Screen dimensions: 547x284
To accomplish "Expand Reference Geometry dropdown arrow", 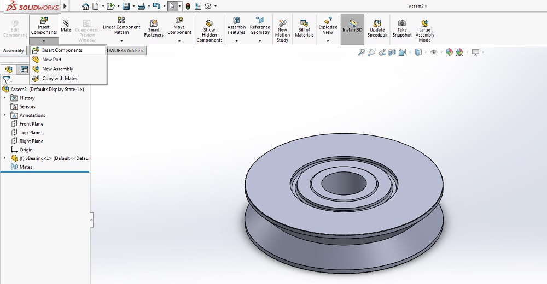I will [260, 41].
